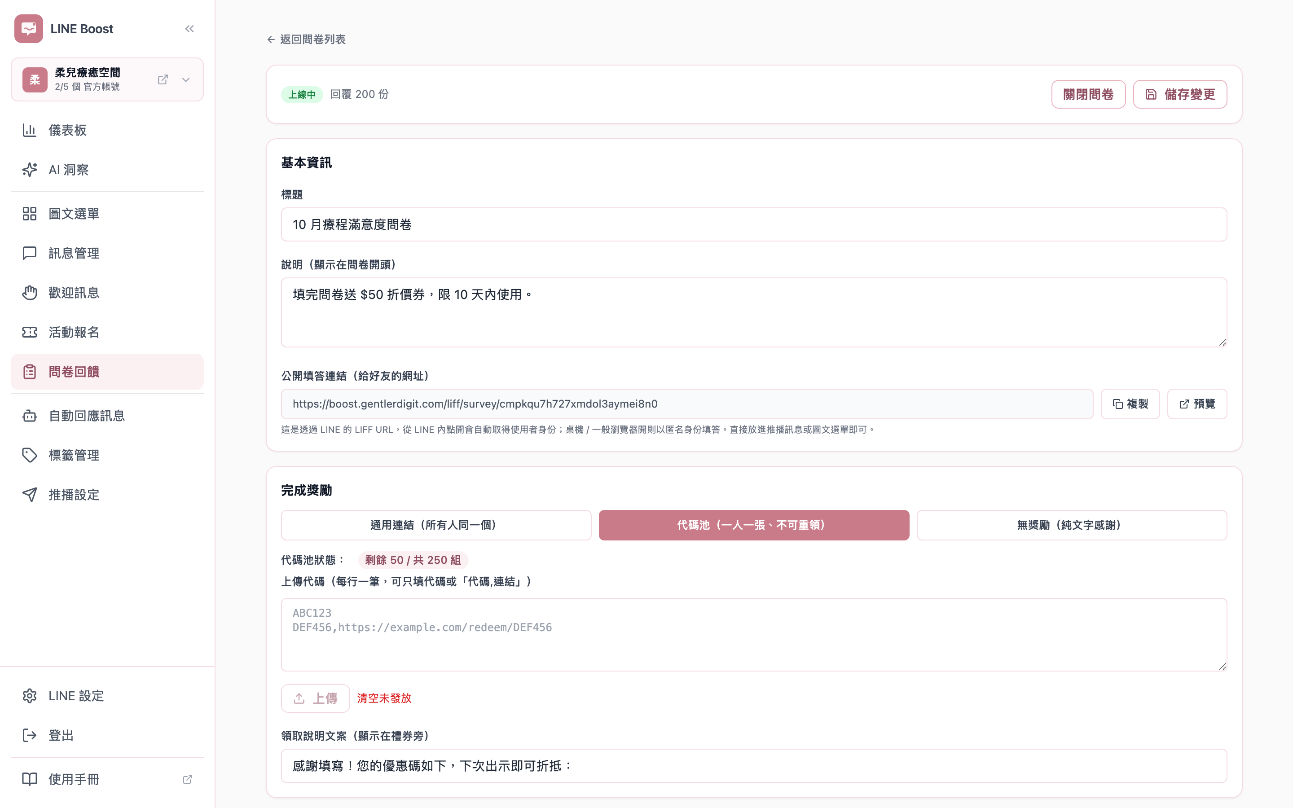This screenshot has height=808, width=1293.
Task: Open 活動報名 in sidebar
Action: pyautogui.click(x=107, y=332)
